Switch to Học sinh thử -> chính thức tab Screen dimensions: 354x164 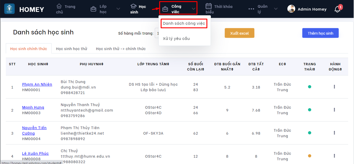pos(121,49)
